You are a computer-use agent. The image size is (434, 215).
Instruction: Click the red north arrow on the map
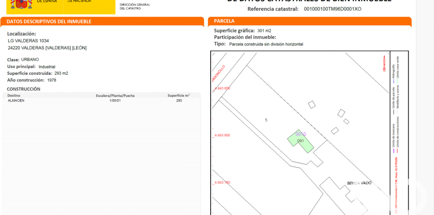(x=384, y=64)
